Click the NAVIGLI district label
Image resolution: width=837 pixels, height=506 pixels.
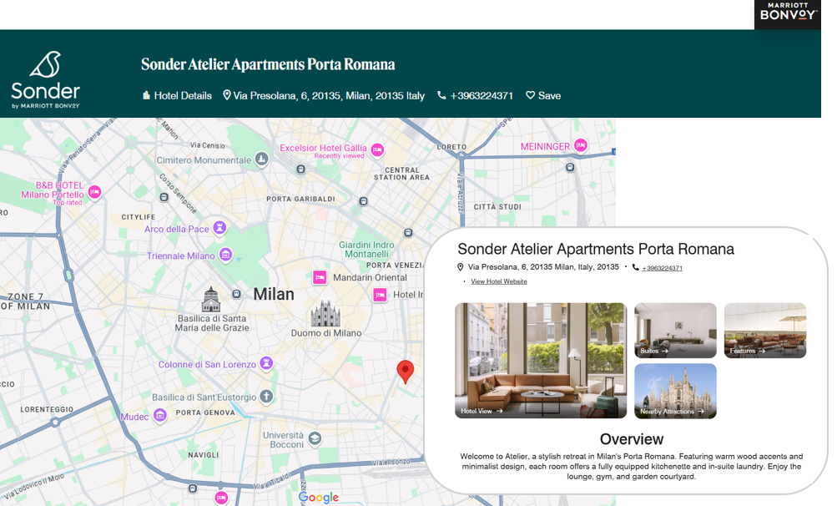(204, 455)
